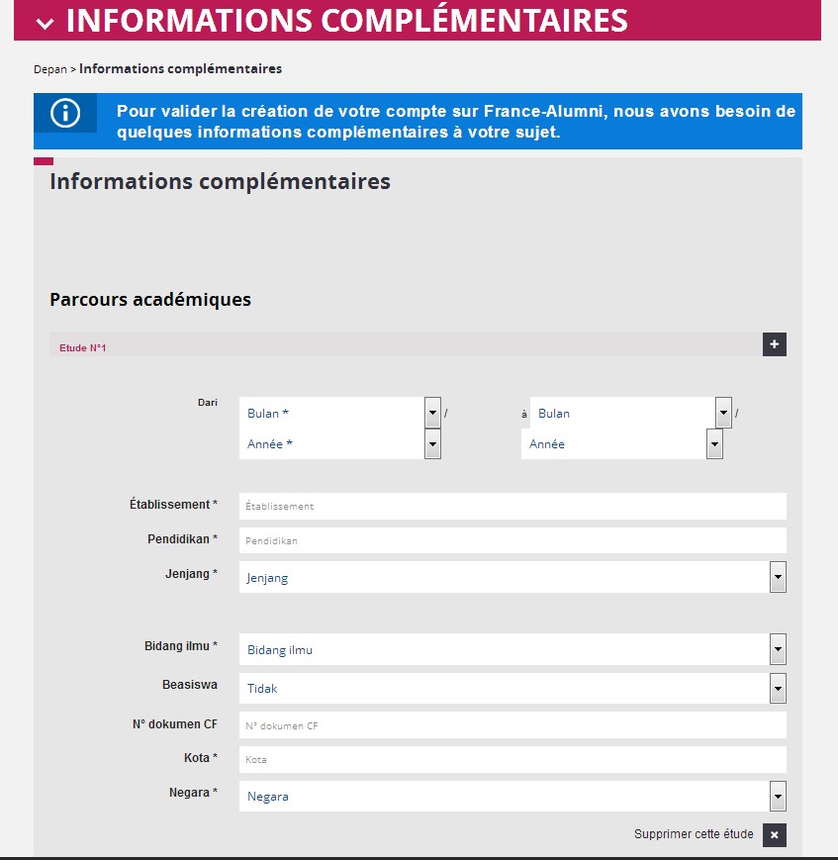Collapse the Informations Complémentaires header chevron
Viewport: 838px width, 860px height.
click(x=45, y=22)
